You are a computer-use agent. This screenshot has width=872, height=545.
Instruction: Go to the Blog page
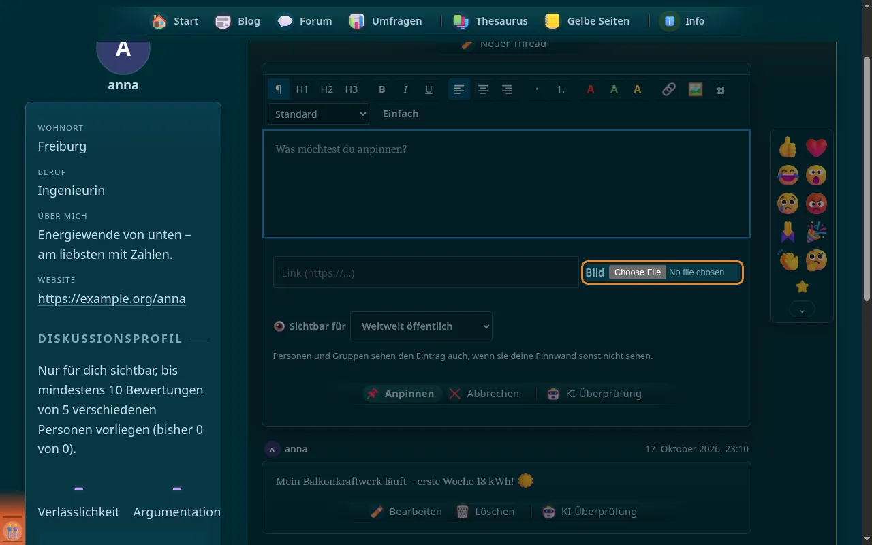click(x=238, y=21)
